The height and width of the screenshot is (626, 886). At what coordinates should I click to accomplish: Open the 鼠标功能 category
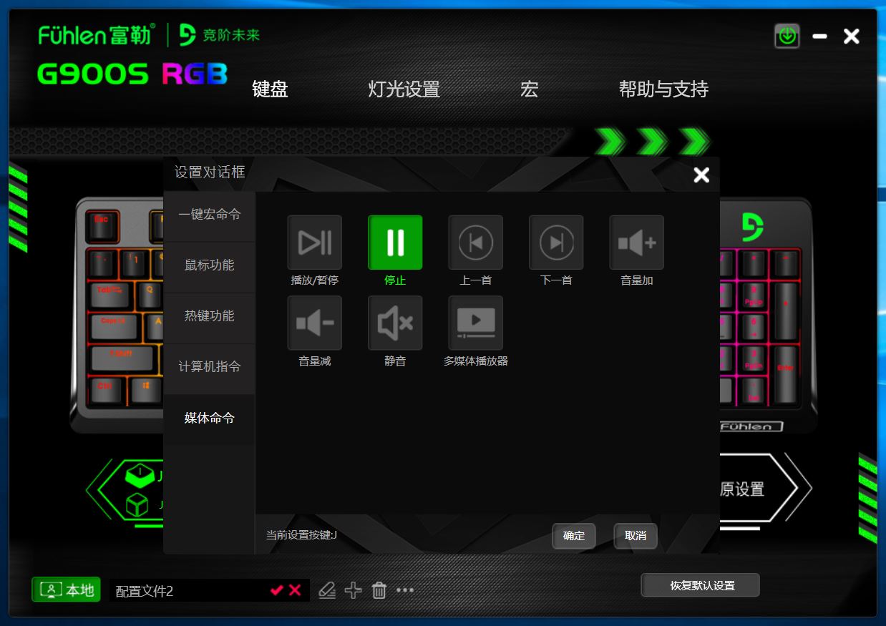click(x=209, y=265)
